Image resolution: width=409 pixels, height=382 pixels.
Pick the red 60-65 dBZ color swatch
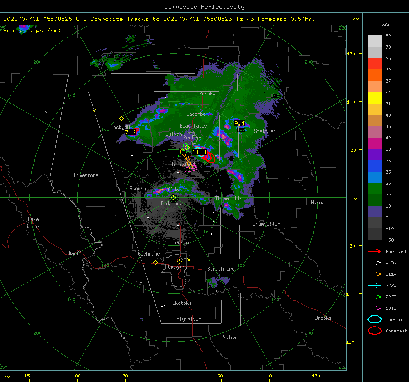[374, 64]
